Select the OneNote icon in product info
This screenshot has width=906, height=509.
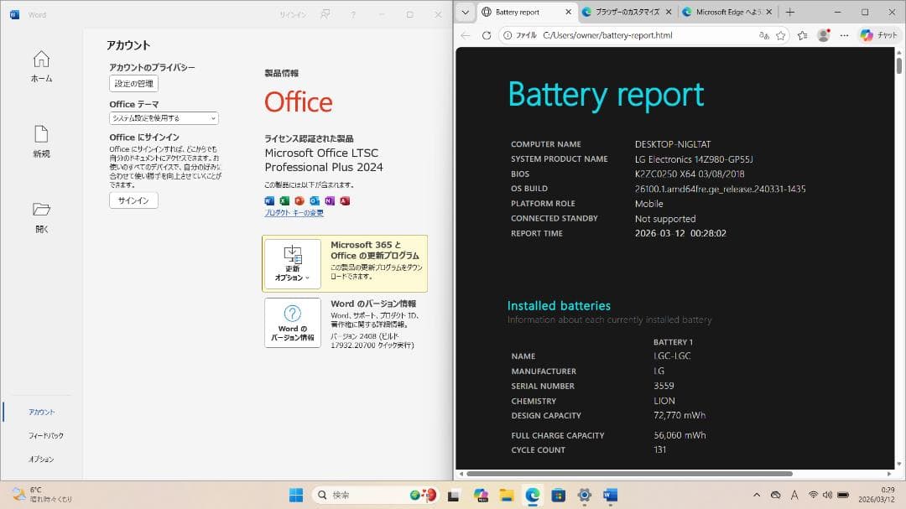click(x=328, y=200)
